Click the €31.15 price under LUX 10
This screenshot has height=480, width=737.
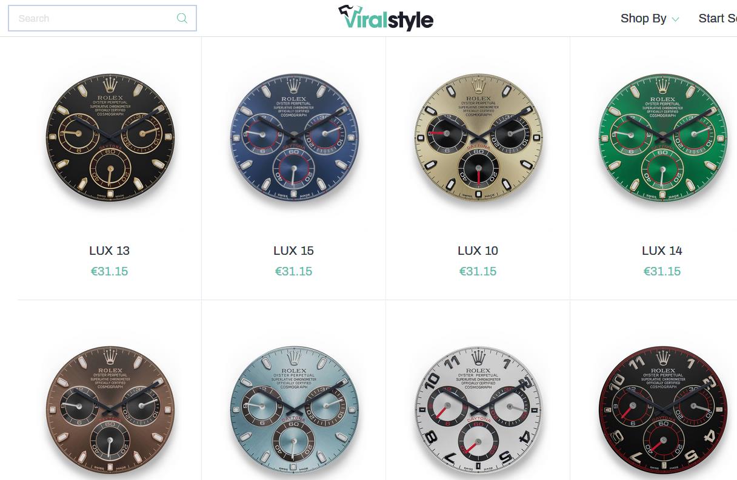coord(478,271)
